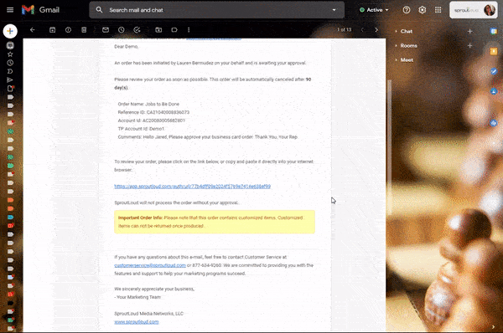Snooze this email with the clock icon

(122, 30)
